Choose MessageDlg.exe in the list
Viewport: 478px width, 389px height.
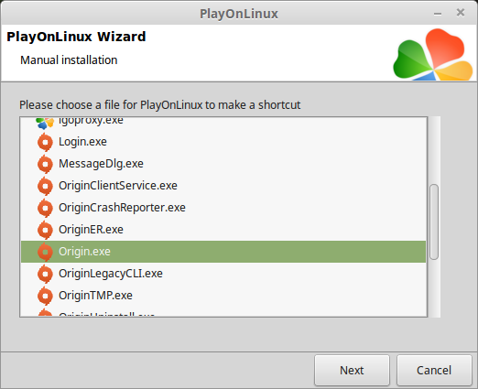[x=223, y=164]
